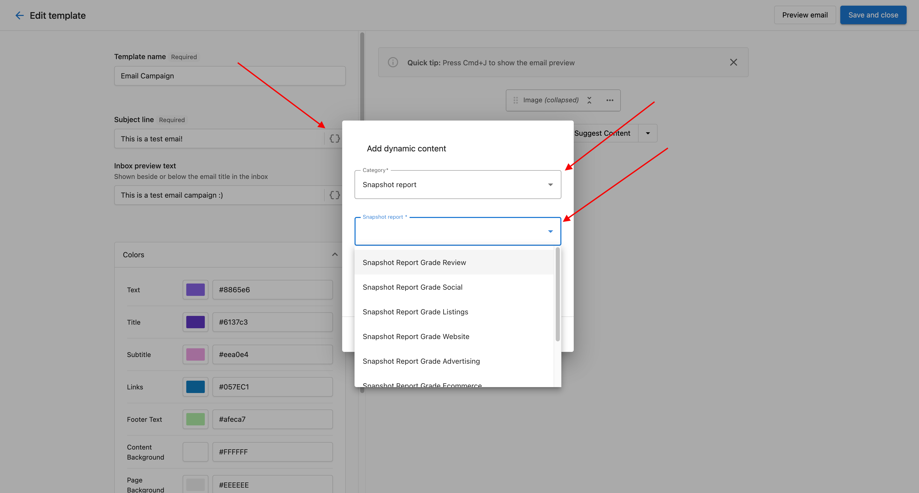Viewport: 919px width, 493px height.
Task: Click Save and close
Action: coord(873,15)
